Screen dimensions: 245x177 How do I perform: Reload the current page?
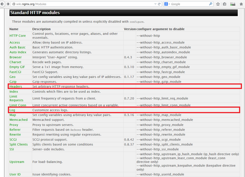(x=159, y=4)
